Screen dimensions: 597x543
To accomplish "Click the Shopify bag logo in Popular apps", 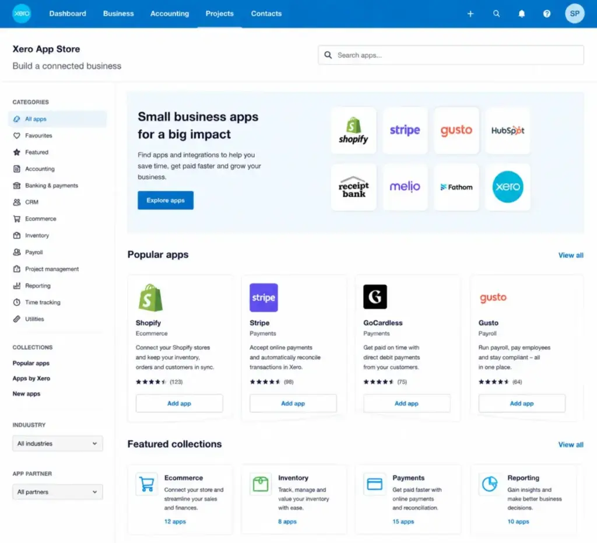I will [150, 297].
